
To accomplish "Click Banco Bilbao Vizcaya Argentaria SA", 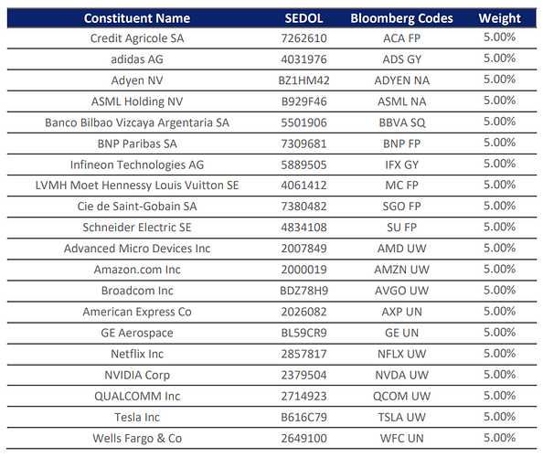I will [x=137, y=122].
